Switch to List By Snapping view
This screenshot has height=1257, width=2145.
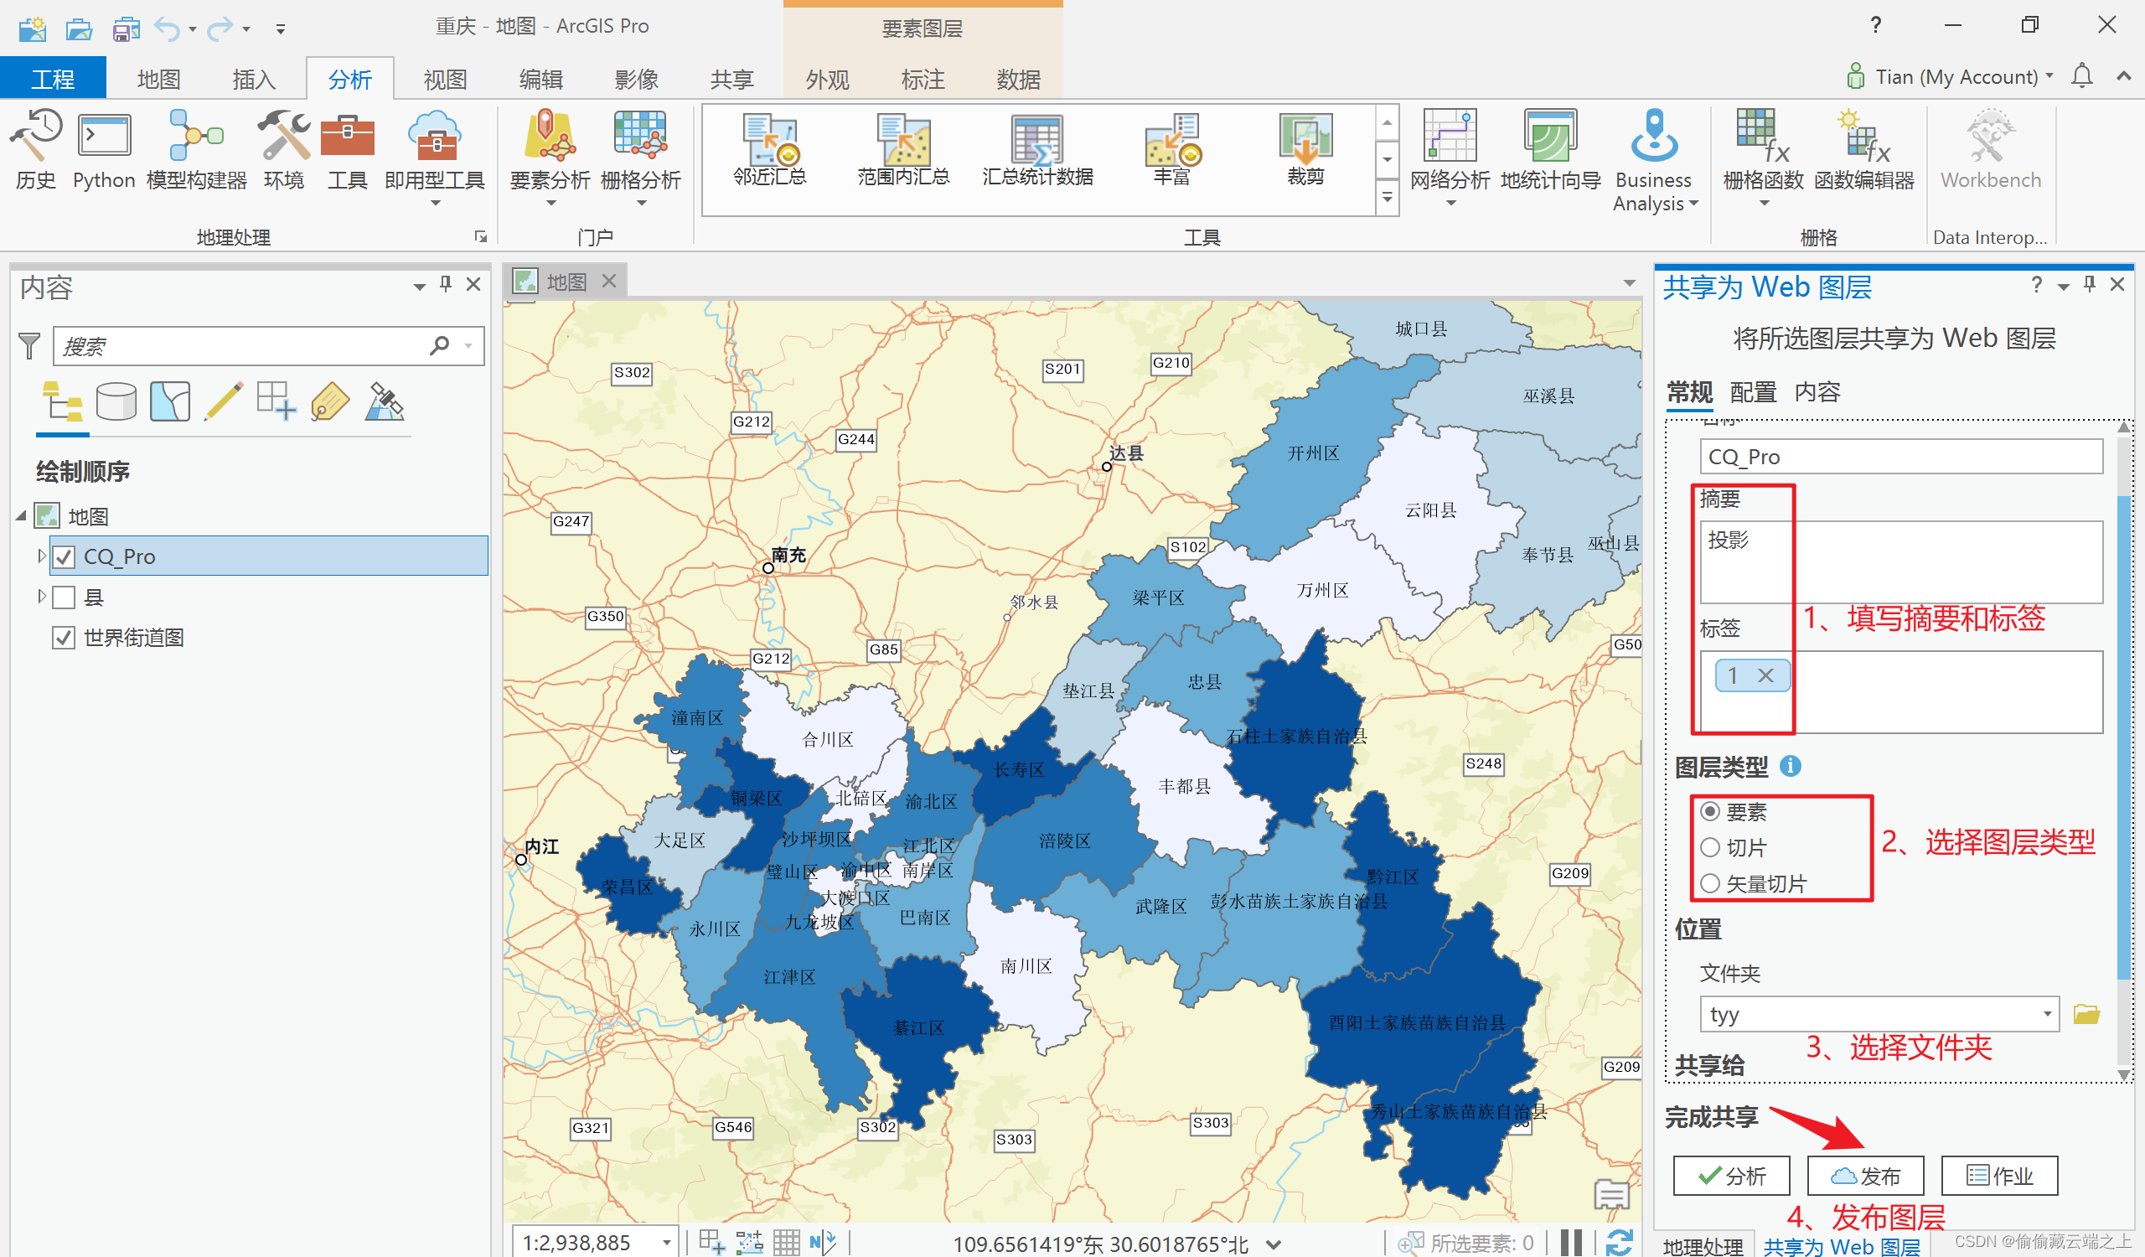[x=277, y=401]
